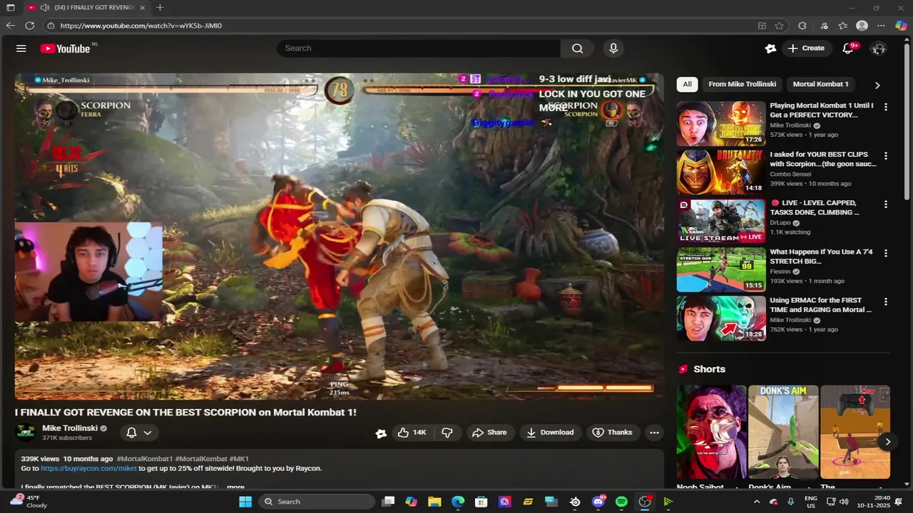Open the Noob Saibot short
The width and height of the screenshot is (913, 513).
pos(711,432)
